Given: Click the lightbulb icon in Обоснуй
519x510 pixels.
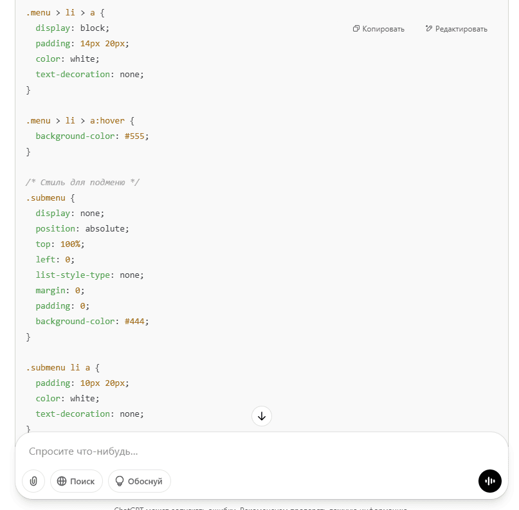Looking at the screenshot, I should [120, 481].
